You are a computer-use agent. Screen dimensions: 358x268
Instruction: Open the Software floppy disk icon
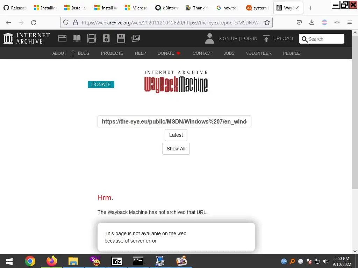click(x=121, y=38)
